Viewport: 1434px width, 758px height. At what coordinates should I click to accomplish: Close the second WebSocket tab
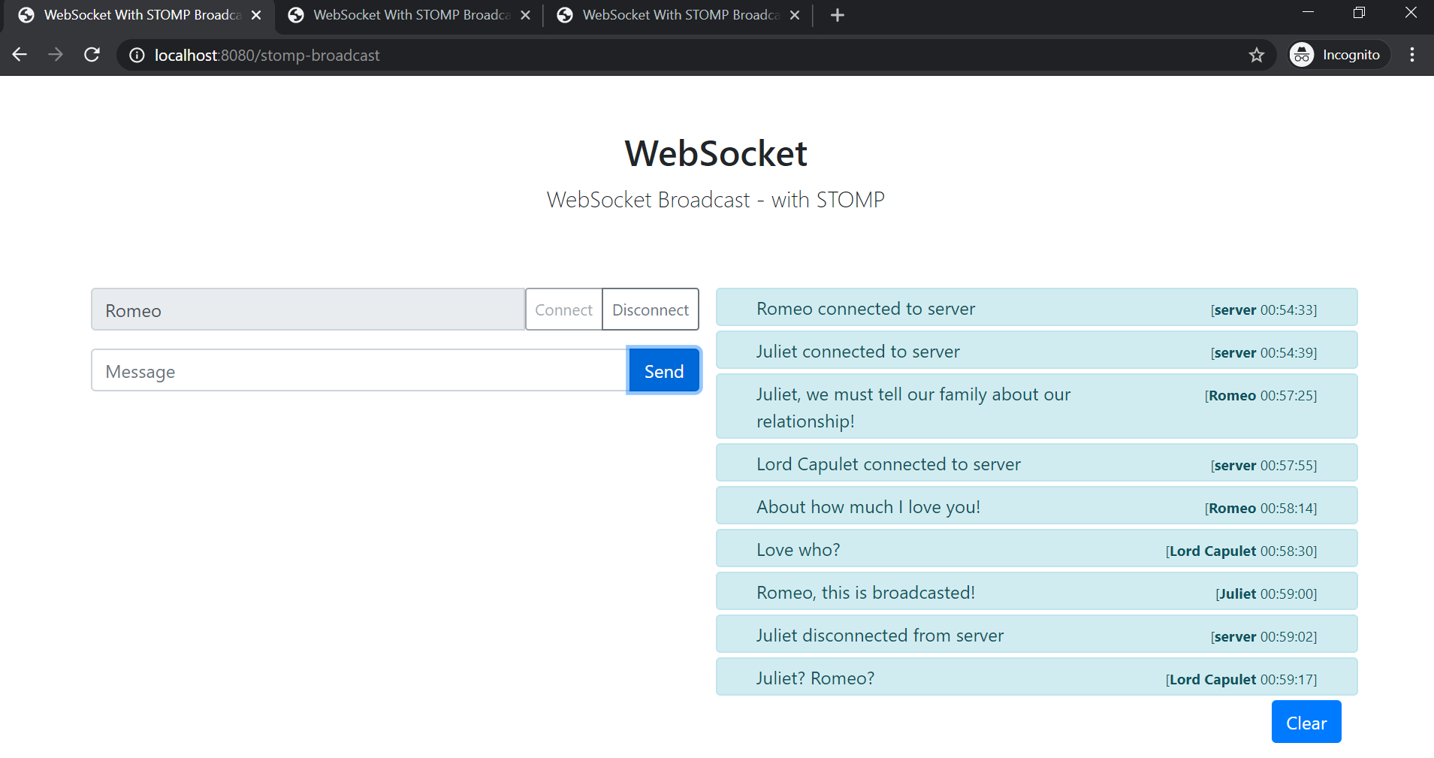click(526, 15)
